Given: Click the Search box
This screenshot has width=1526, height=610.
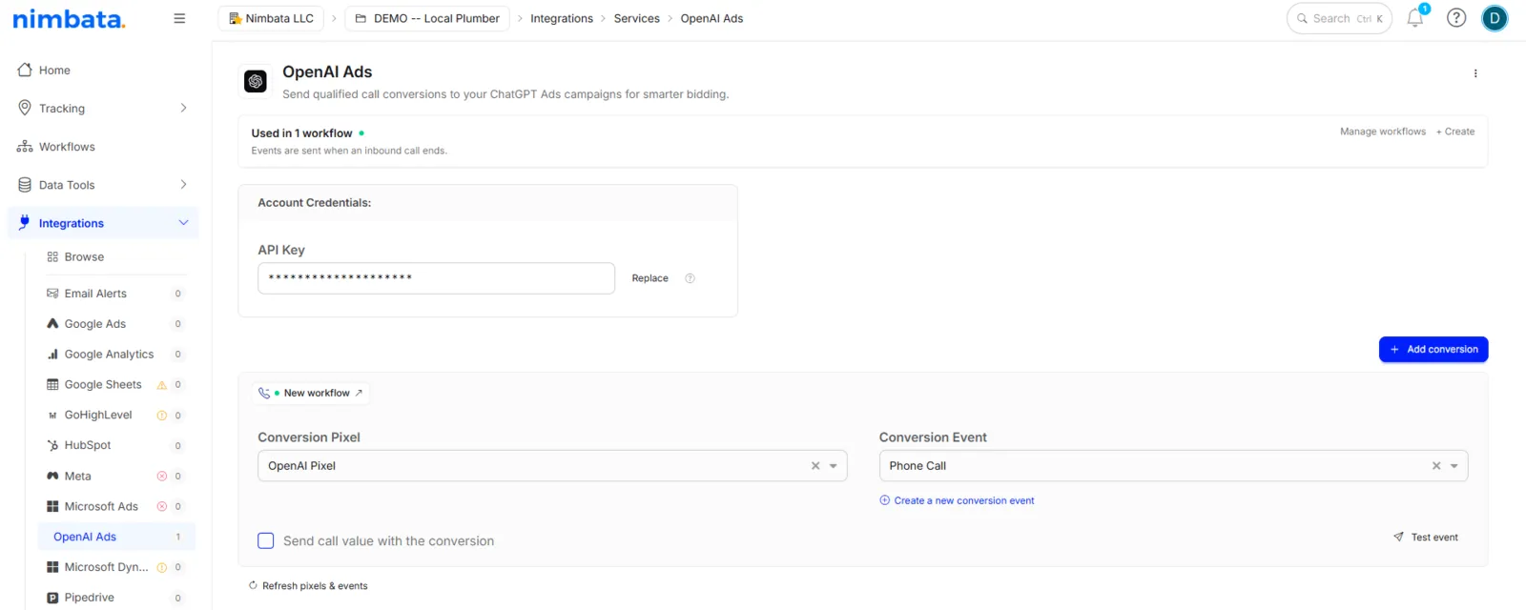Looking at the screenshot, I should [1339, 18].
